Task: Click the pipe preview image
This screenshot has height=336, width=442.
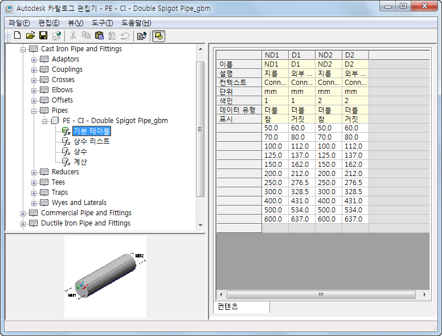Action: point(105,277)
